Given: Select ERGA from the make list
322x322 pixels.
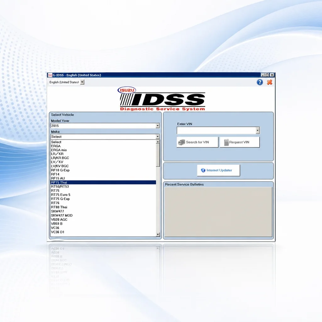Looking at the screenshot, I should tap(103, 146).
